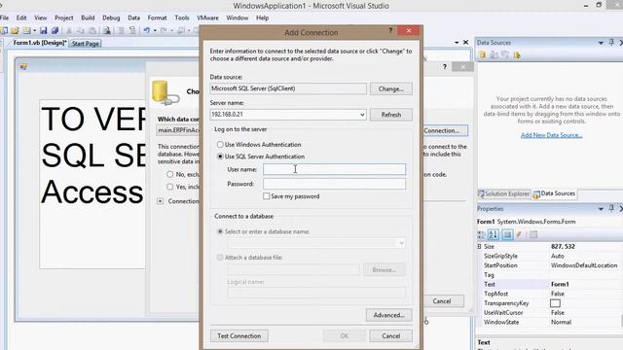Open the Debug menu

(111, 17)
